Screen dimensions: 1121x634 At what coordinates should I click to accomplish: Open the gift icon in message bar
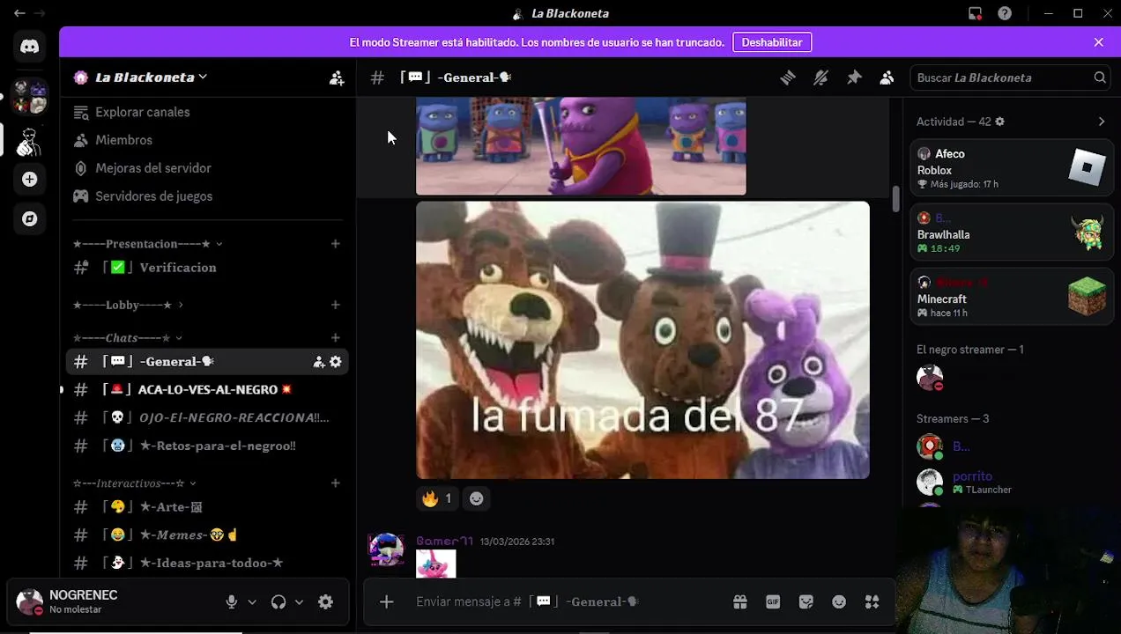(x=740, y=601)
